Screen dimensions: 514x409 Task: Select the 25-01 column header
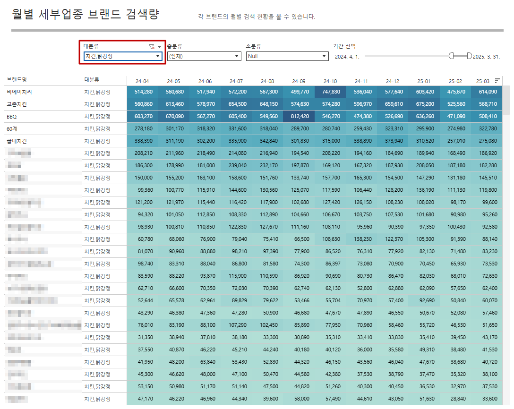pos(424,81)
